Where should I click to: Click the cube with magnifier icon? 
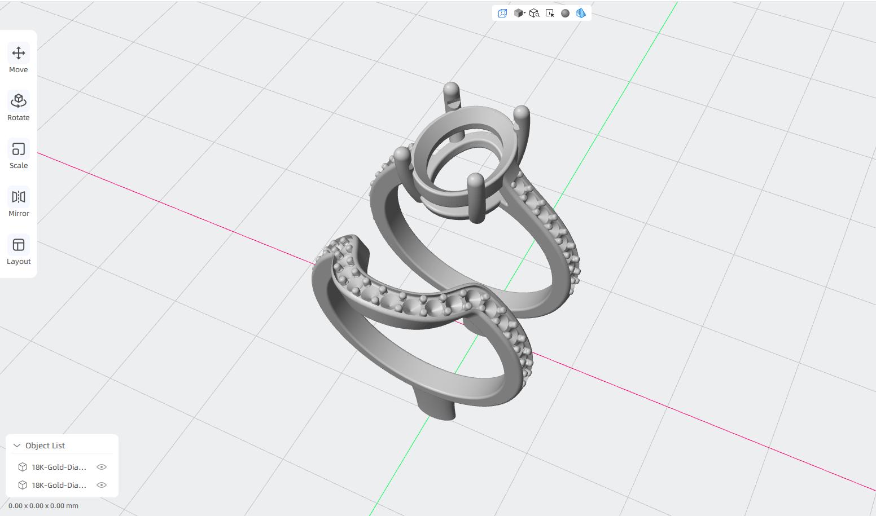click(535, 13)
